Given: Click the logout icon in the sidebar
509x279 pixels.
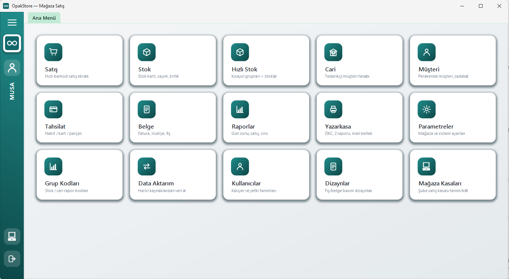Looking at the screenshot, I should click(12, 259).
